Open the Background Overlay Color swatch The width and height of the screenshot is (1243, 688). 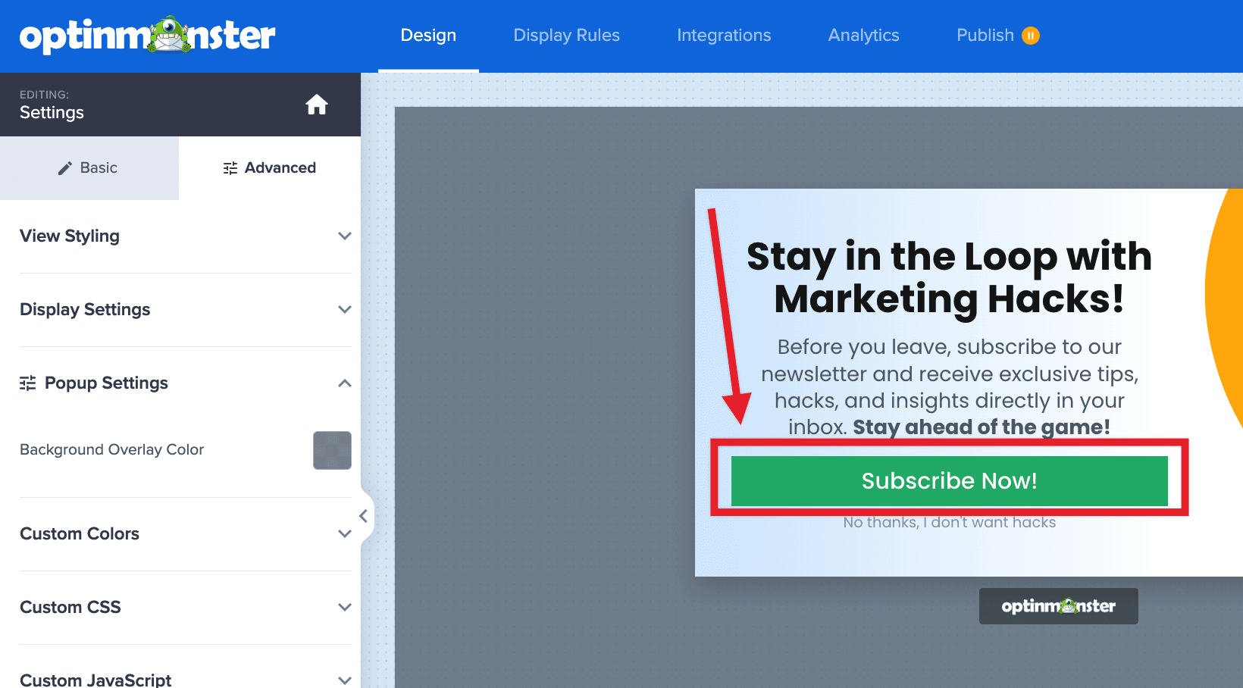[x=332, y=450]
